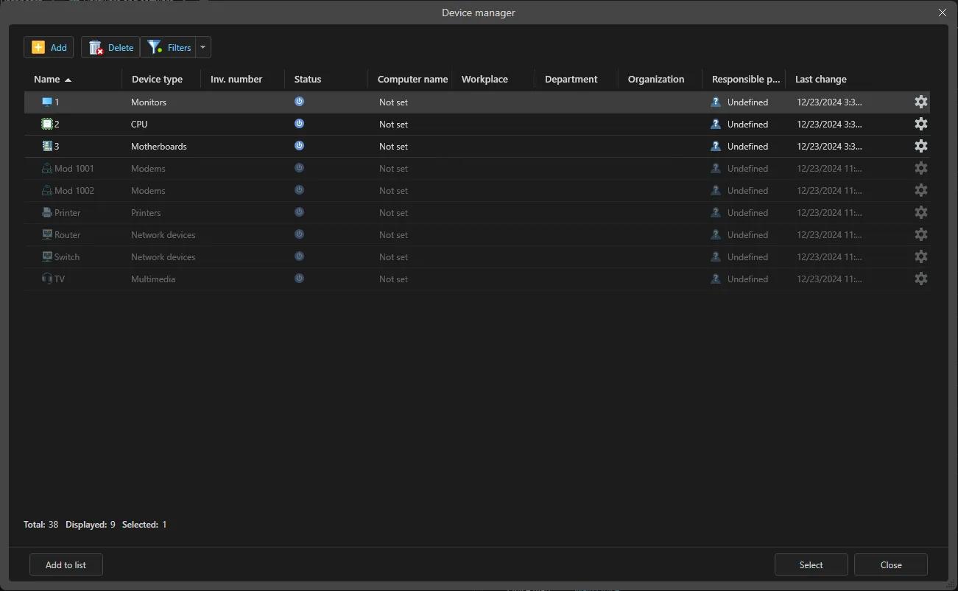Open settings gear for Mod 1002 row
Image resolution: width=958 pixels, height=591 pixels.
[x=920, y=190]
